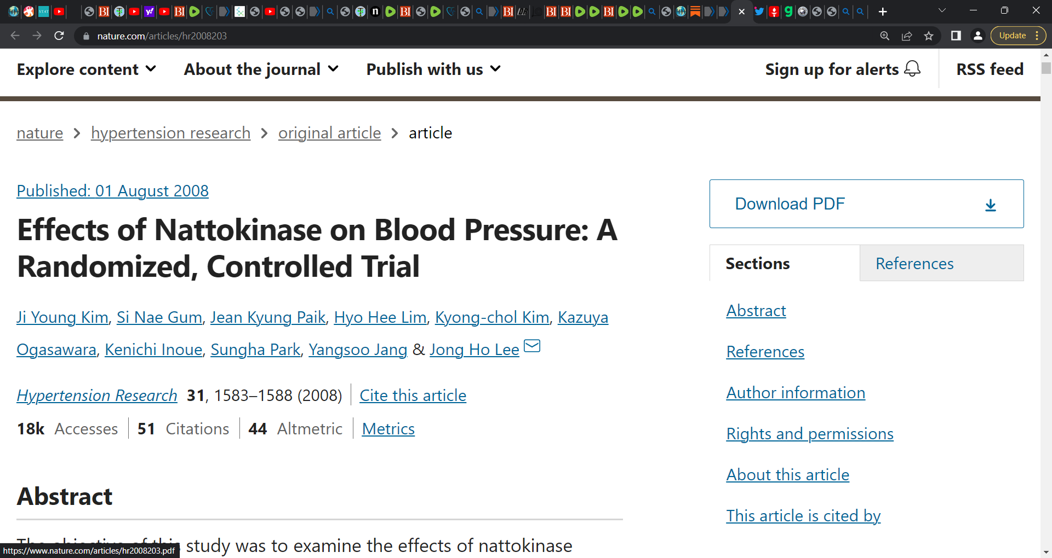
Task: Open a new browser tab with the plus icon
Action: tap(883, 11)
